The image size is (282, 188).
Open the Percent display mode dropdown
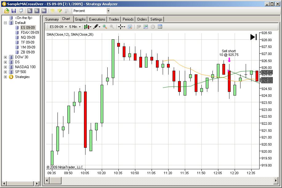pos(108,11)
